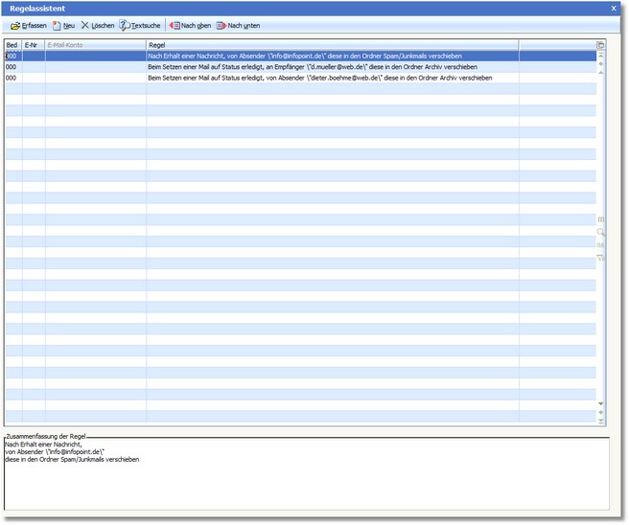Click the Regel column header
629x525 pixels.
pyautogui.click(x=331, y=45)
